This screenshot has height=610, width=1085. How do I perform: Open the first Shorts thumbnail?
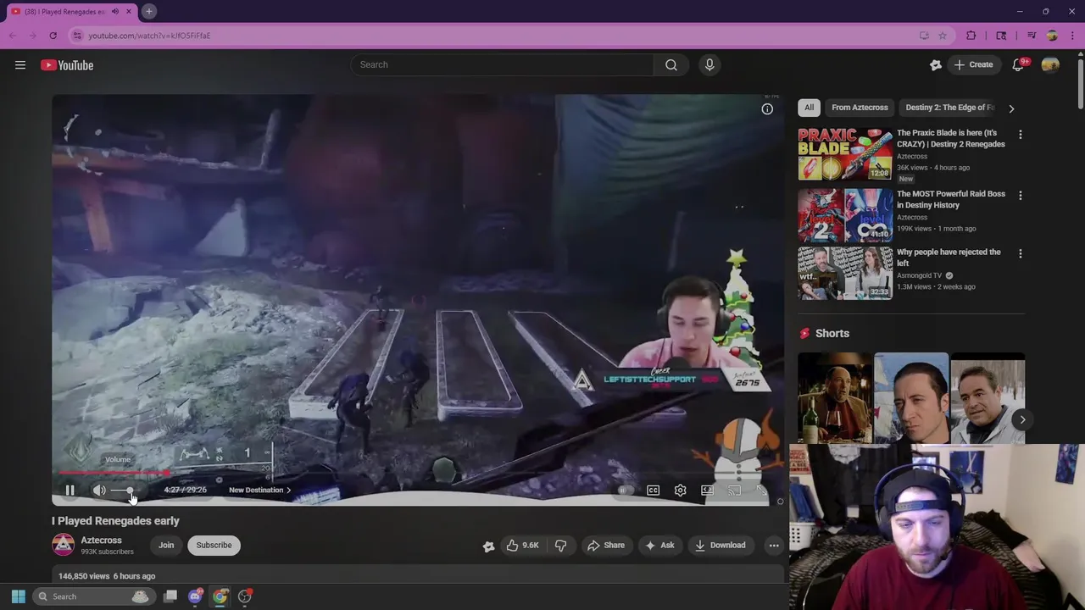point(835,398)
